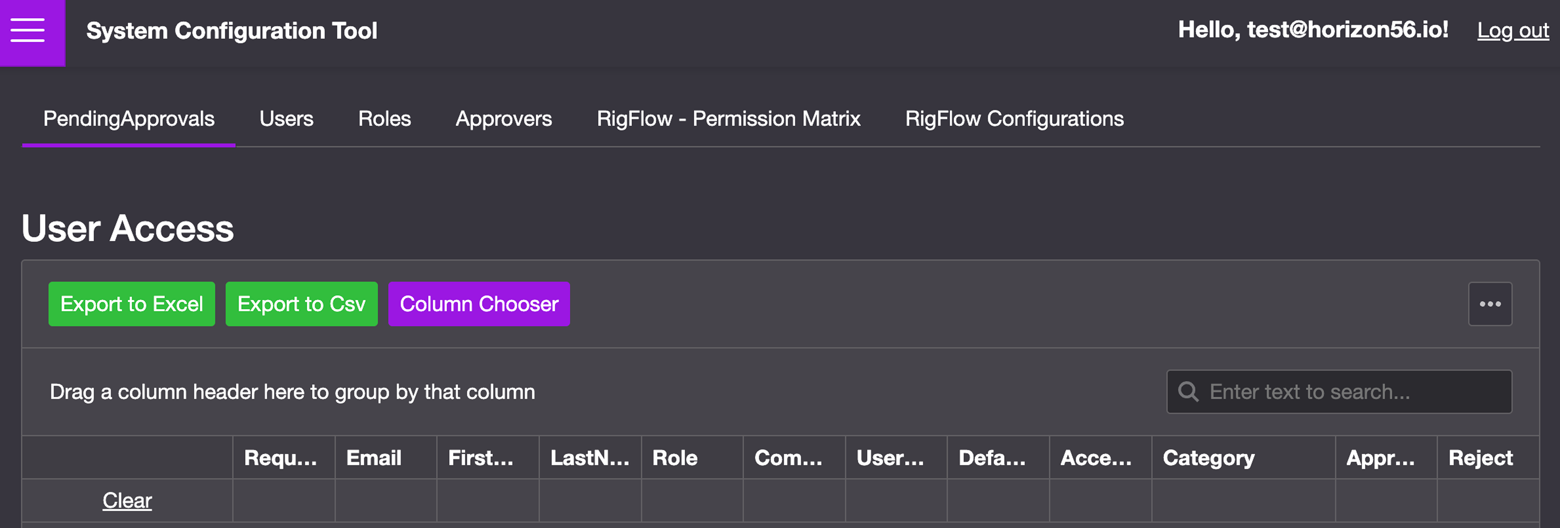Open the Approvers tab

(503, 119)
